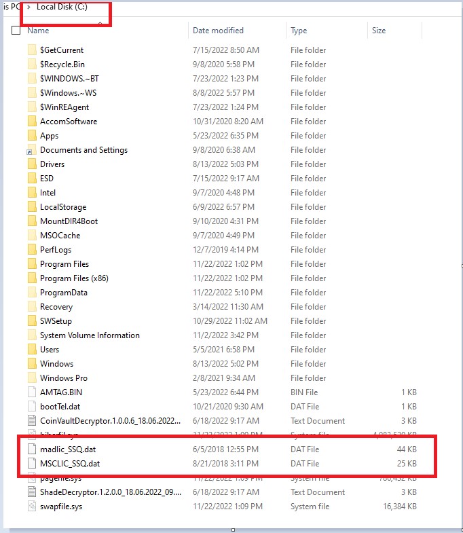This screenshot has height=533, width=463.
Task: Click the AMTAG.BIN file icon
Action: (x=31, y=392)
